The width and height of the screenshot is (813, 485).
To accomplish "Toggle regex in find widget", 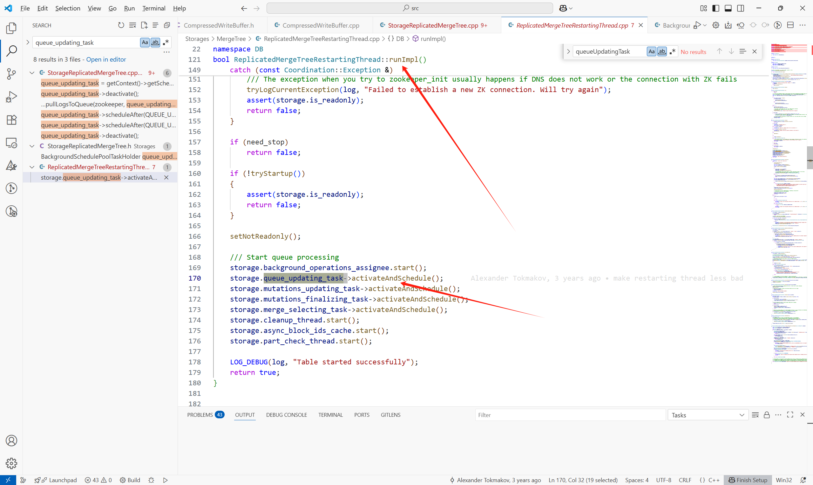I will tap(672, 51).
